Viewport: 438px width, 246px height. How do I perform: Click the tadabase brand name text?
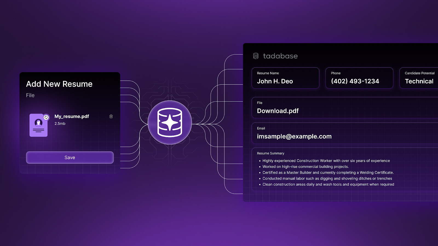click(280, 56)
